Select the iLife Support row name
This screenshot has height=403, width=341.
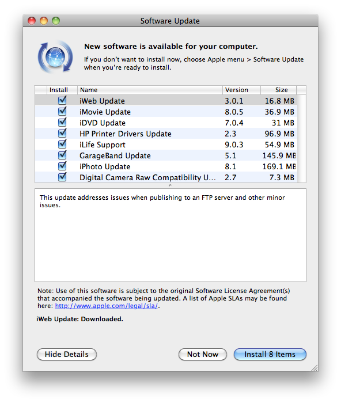point(103,145)
